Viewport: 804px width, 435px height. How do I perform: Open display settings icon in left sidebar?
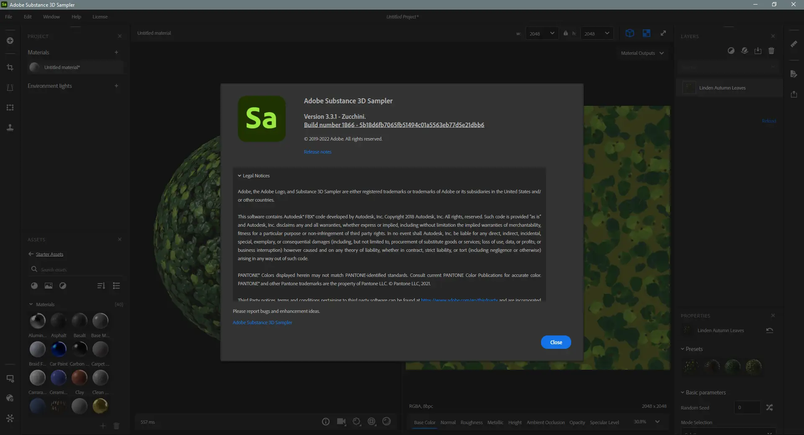(x=10, y=379)
